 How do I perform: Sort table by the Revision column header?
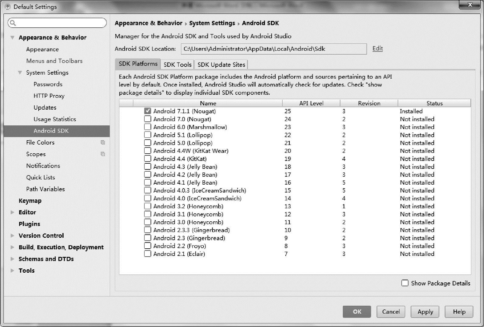(x=369, y=103)
